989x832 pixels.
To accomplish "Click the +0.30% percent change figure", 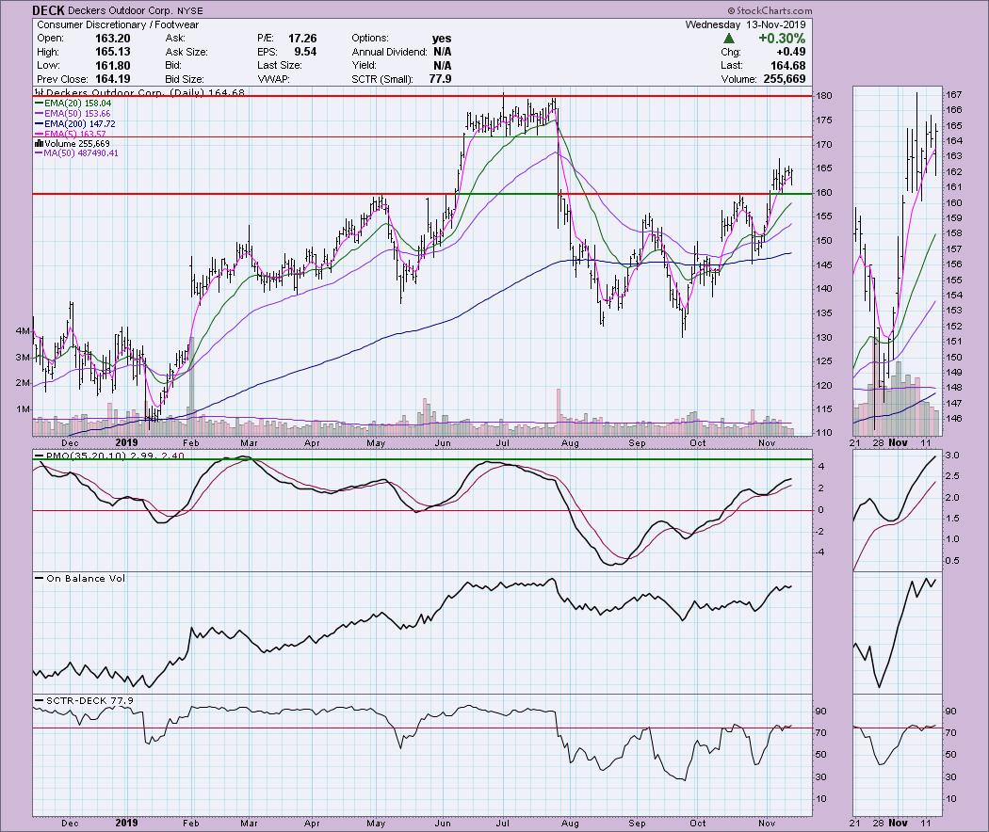I will [782, 39].
